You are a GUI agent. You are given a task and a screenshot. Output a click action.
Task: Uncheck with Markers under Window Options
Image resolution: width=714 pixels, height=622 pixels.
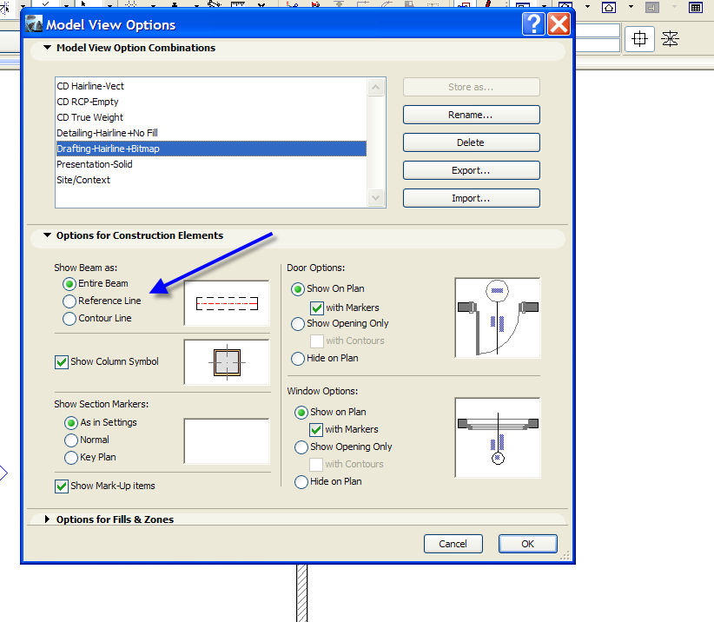point(316,429)
